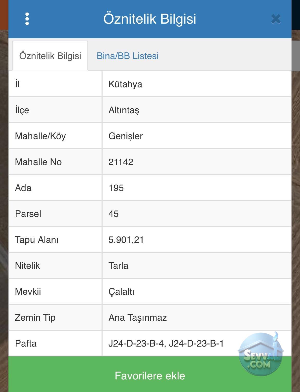Click the Öznitelik Bilgisi header title
The height and width of the screenshot is (392, 300).
tap(150, 19)
